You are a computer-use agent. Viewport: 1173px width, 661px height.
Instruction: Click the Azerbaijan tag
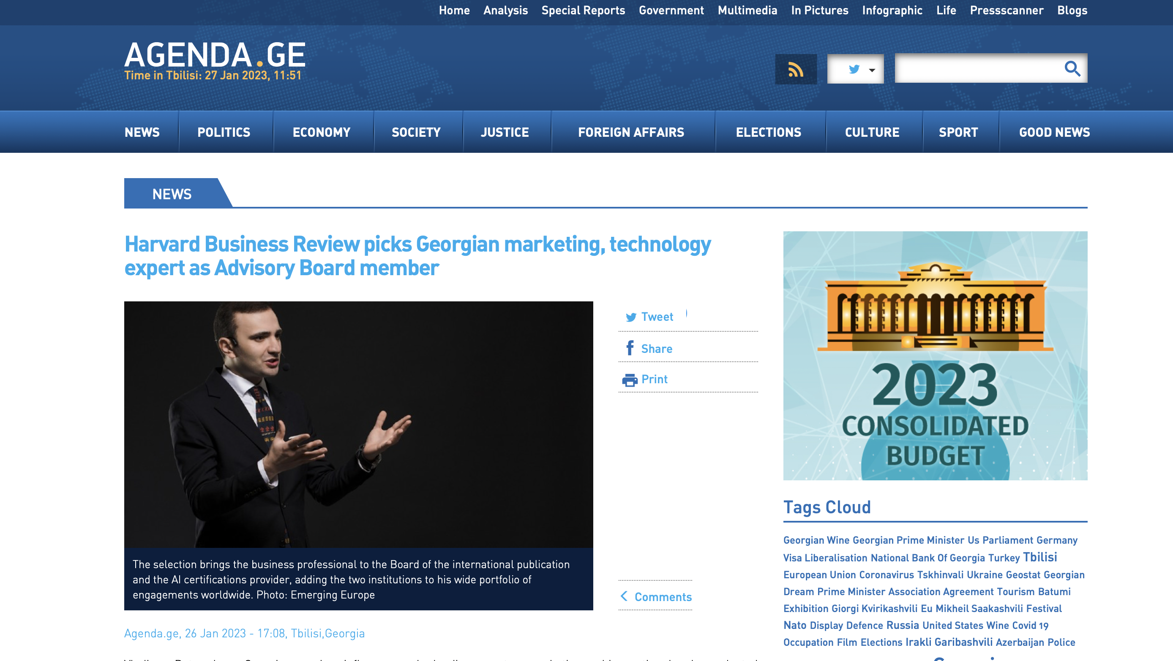pyautogui.click(x=1020, y=642)
